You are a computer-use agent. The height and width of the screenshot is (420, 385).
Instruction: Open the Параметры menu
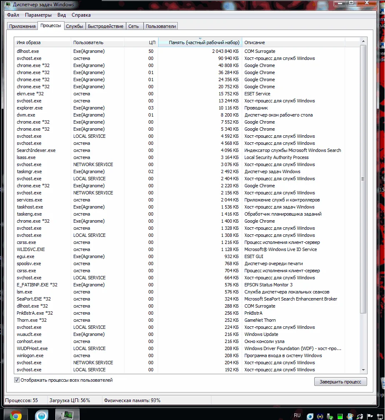[38, 15]
